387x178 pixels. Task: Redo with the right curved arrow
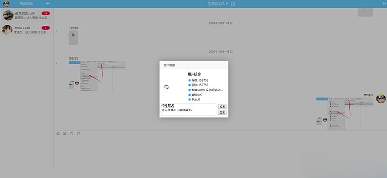click(x=78, y=134)
